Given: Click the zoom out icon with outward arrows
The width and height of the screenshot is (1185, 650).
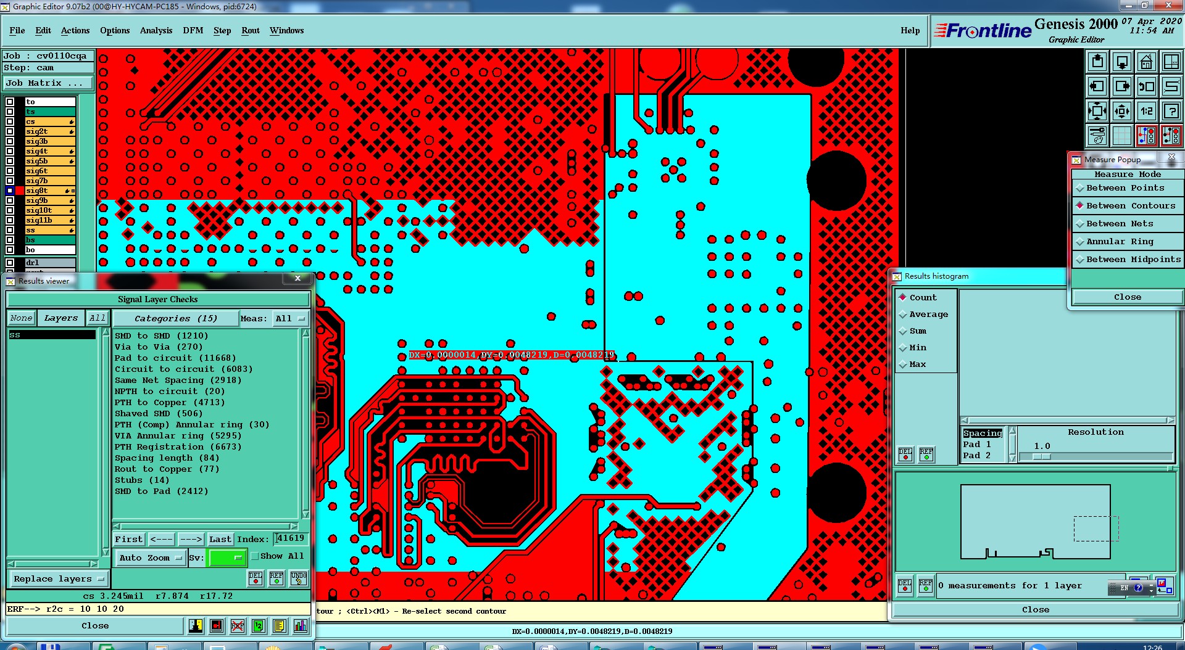Looking at the screenshot, I should pyautogui.click(x=1122, y=111).
